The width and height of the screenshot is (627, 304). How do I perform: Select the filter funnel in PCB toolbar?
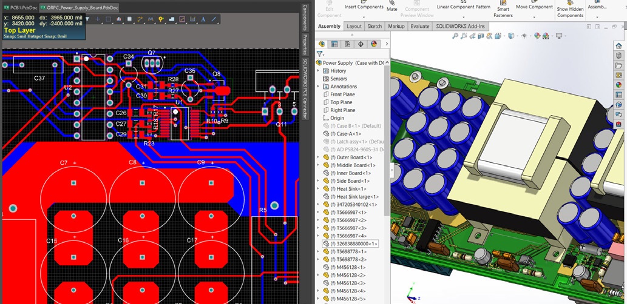click(x=87, y=19)
